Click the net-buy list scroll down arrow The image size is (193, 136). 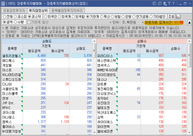(x=189, y=132)
